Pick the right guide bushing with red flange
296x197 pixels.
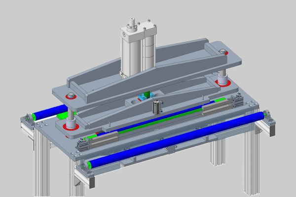pos(223,80)
